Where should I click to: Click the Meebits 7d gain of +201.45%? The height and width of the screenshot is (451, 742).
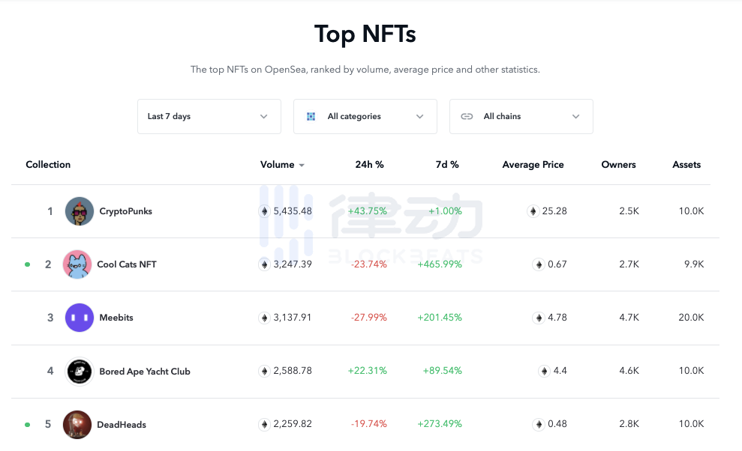pos(440,317)
